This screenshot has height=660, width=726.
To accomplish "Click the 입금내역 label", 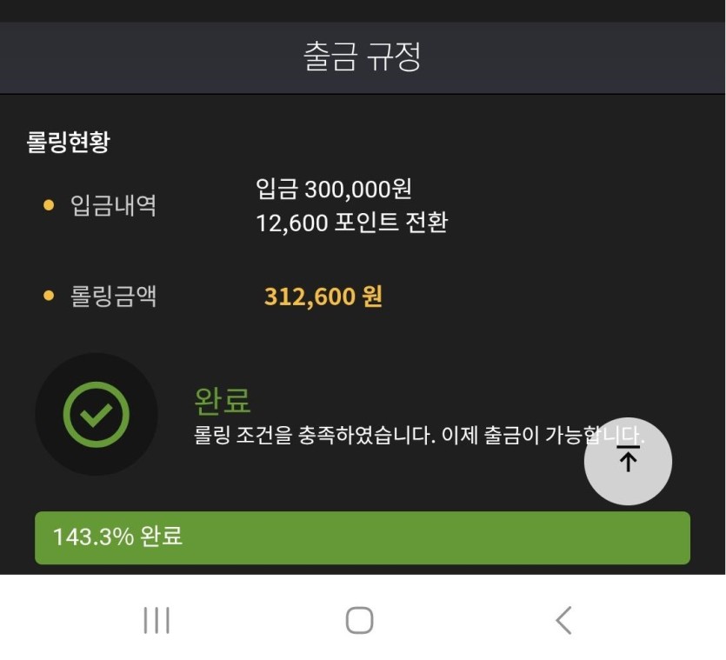I will pos(113,206).
